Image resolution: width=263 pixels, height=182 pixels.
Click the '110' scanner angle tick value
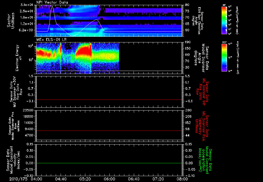(188, 55)
